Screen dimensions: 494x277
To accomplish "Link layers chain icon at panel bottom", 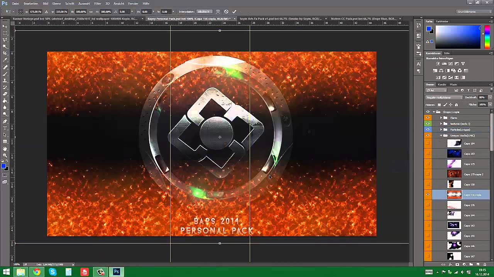I will pos(443,265).
